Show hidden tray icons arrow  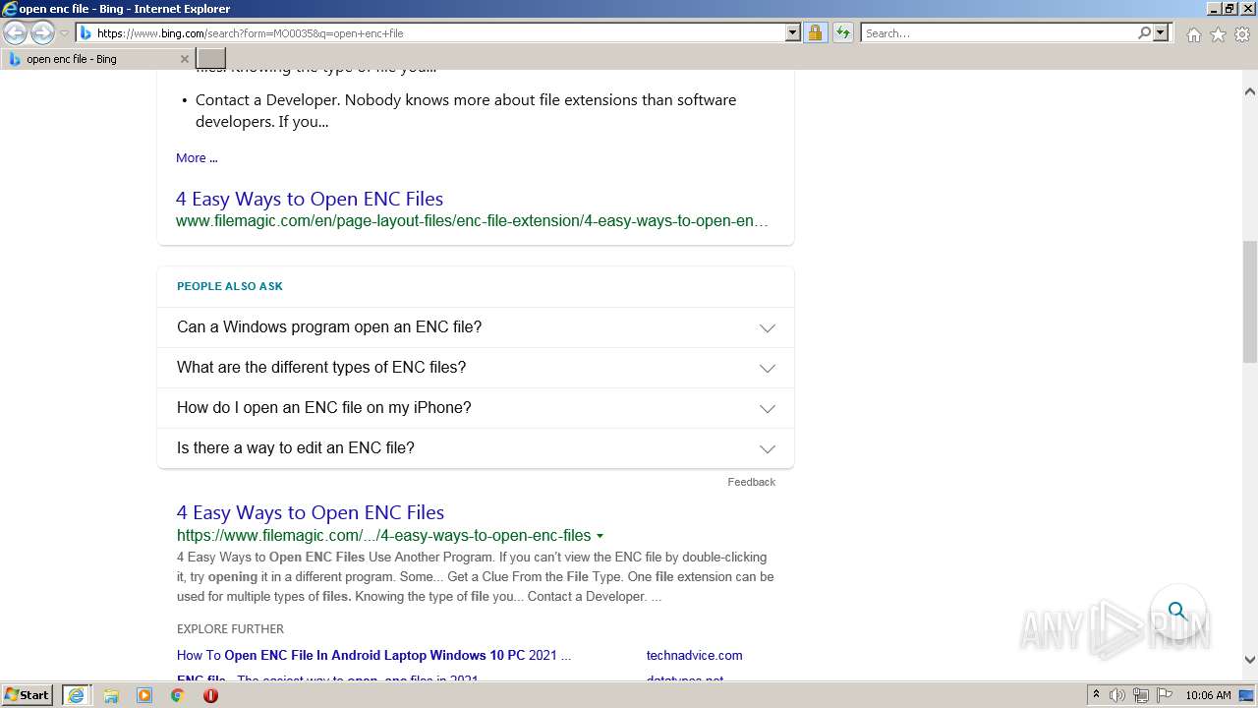click(1096, 695)
